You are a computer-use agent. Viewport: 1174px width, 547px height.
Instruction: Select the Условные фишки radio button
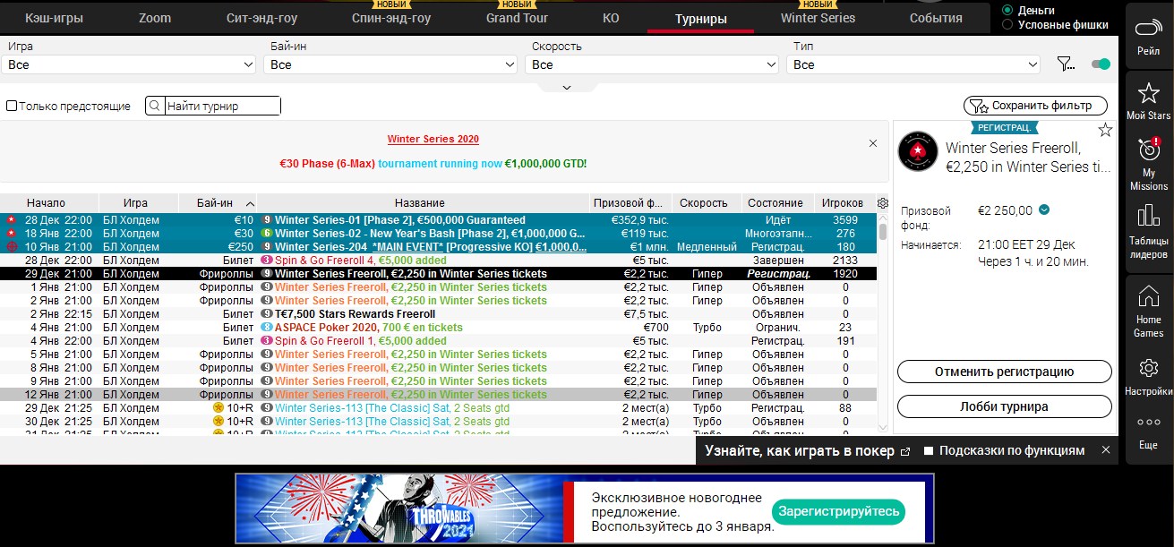1008,25
